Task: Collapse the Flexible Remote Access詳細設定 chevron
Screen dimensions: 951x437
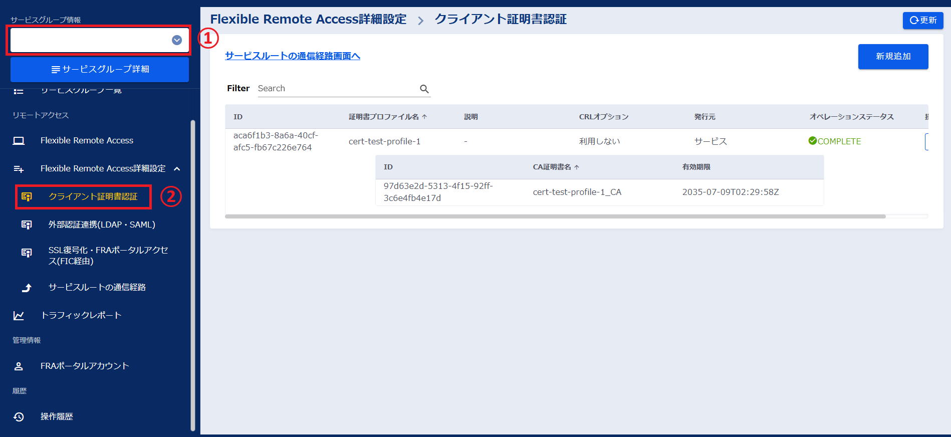Action: point(177,169)
